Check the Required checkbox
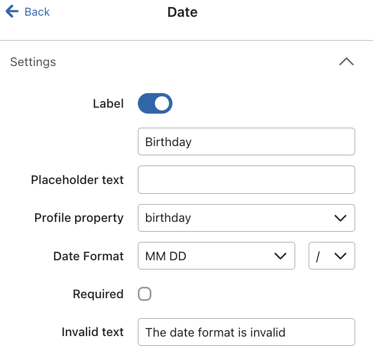 [144, 294]
